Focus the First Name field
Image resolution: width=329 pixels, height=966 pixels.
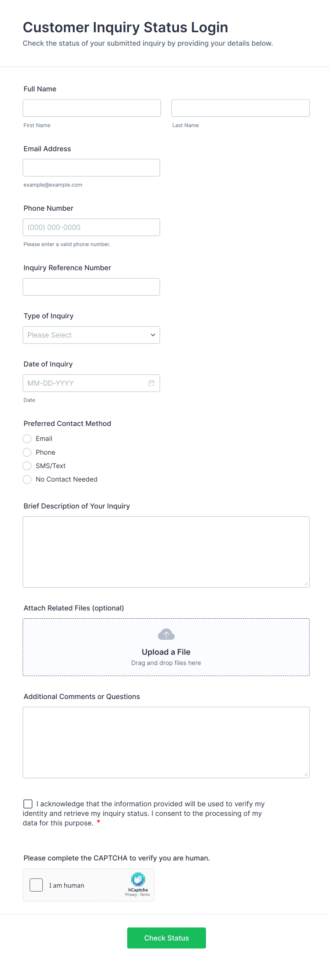(x=91, y=108)
